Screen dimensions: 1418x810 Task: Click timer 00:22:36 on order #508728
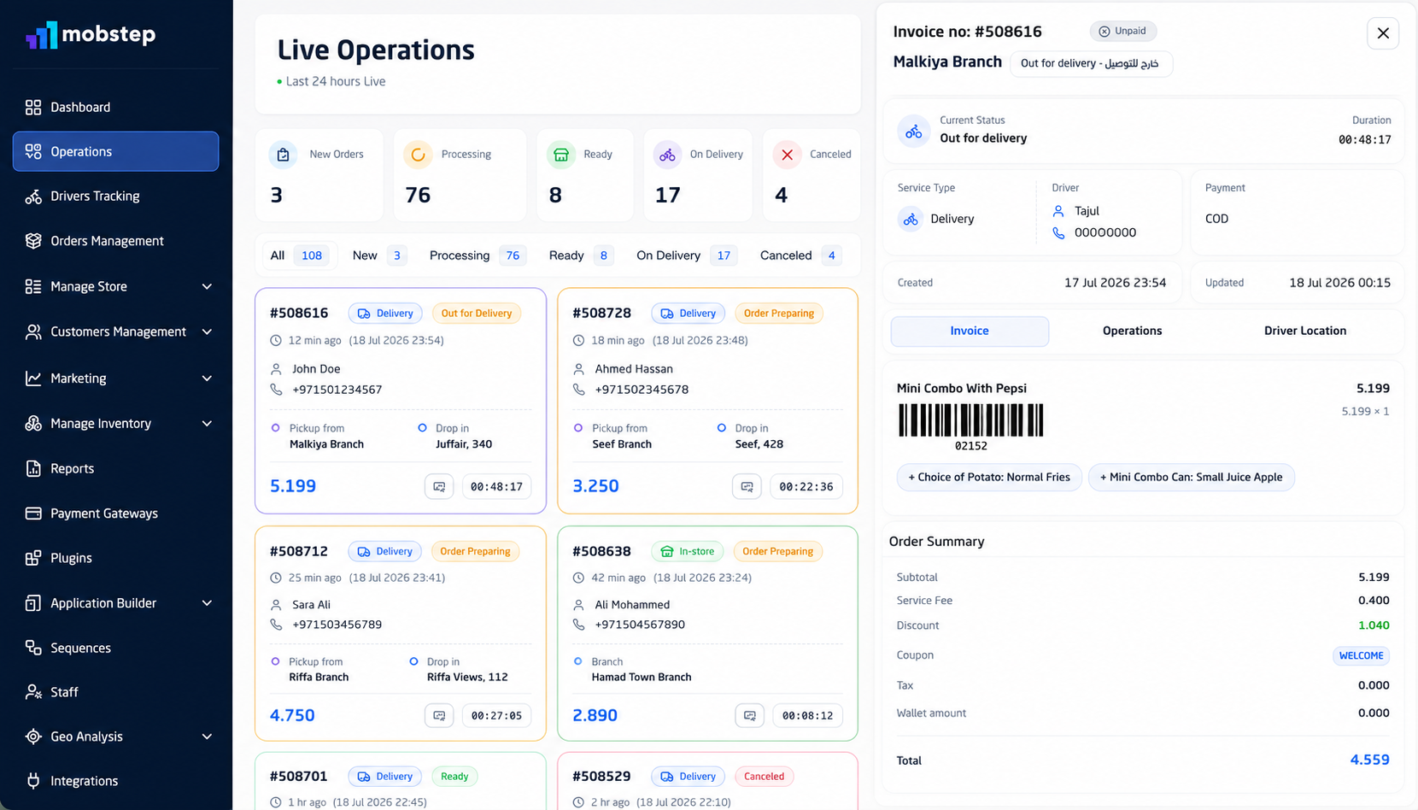(x=806, y=486)
